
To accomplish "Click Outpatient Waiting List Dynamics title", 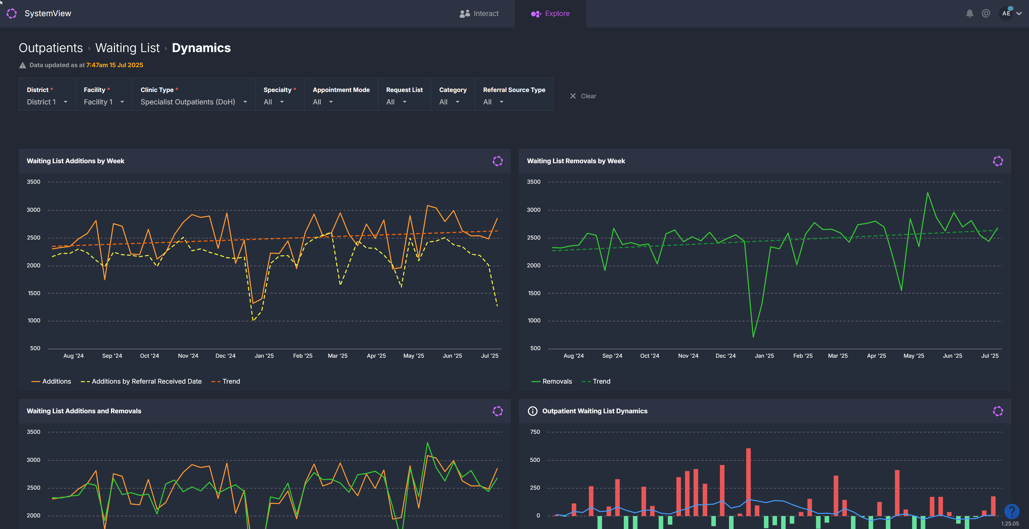I will (595, 411).
